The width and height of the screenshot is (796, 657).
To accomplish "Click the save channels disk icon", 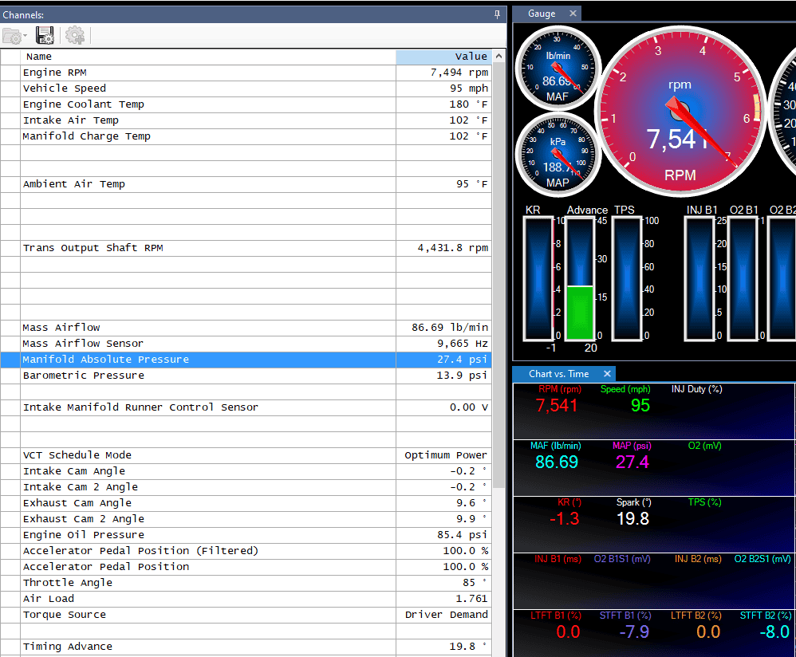I will (x=45, y=36).
